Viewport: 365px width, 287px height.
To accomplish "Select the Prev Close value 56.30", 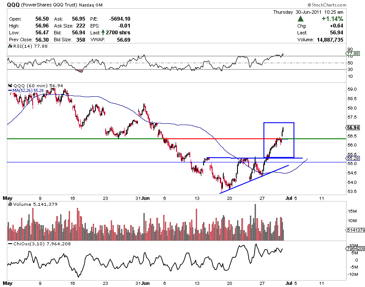I will click(42, 40).
